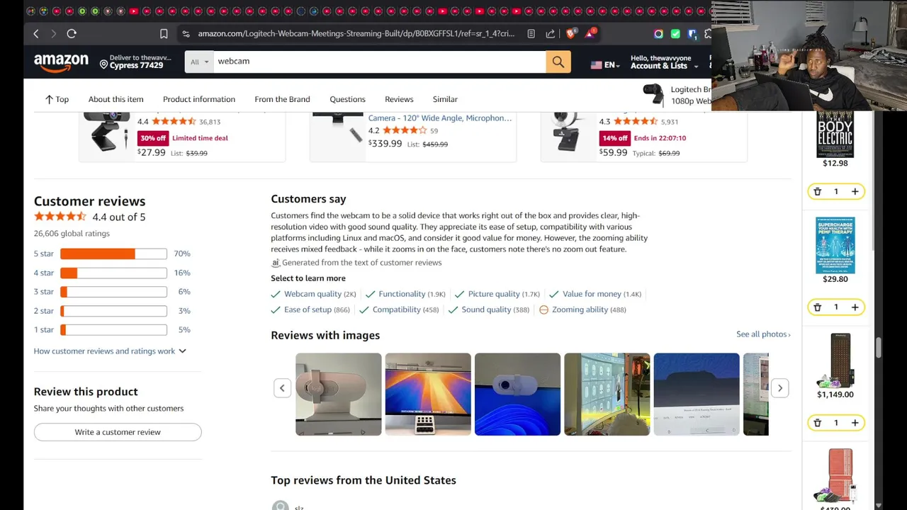
Task: Open the Account & Lists dropdown
Action: 664,62
